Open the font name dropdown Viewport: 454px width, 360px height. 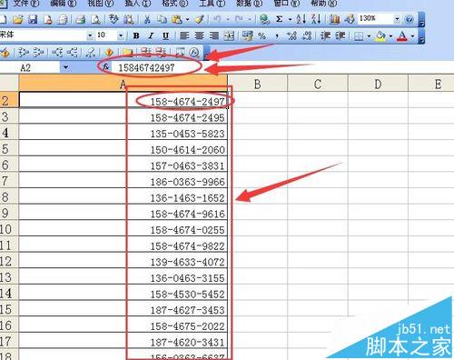point(90,35)
